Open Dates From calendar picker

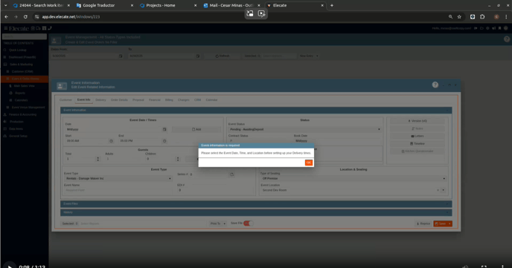121,56
